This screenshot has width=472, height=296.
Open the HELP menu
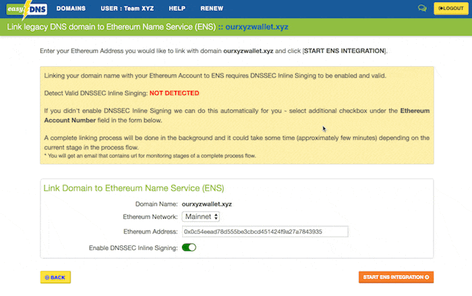[x=177, y=9]
